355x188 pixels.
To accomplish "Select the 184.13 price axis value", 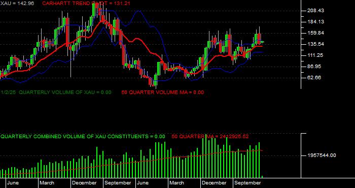I will pos(315,22).
